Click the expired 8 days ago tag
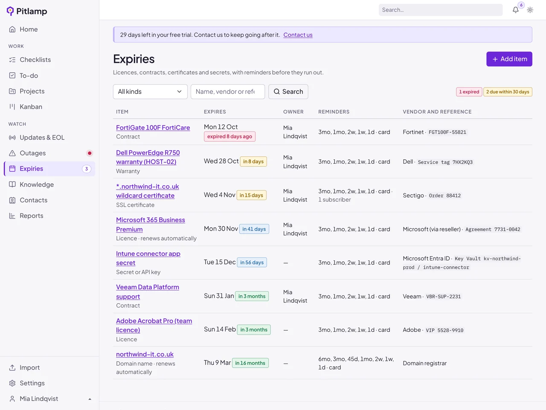 [x=229, y=137]
